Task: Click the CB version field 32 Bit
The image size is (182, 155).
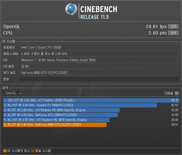Action: [x=99, y=66]
